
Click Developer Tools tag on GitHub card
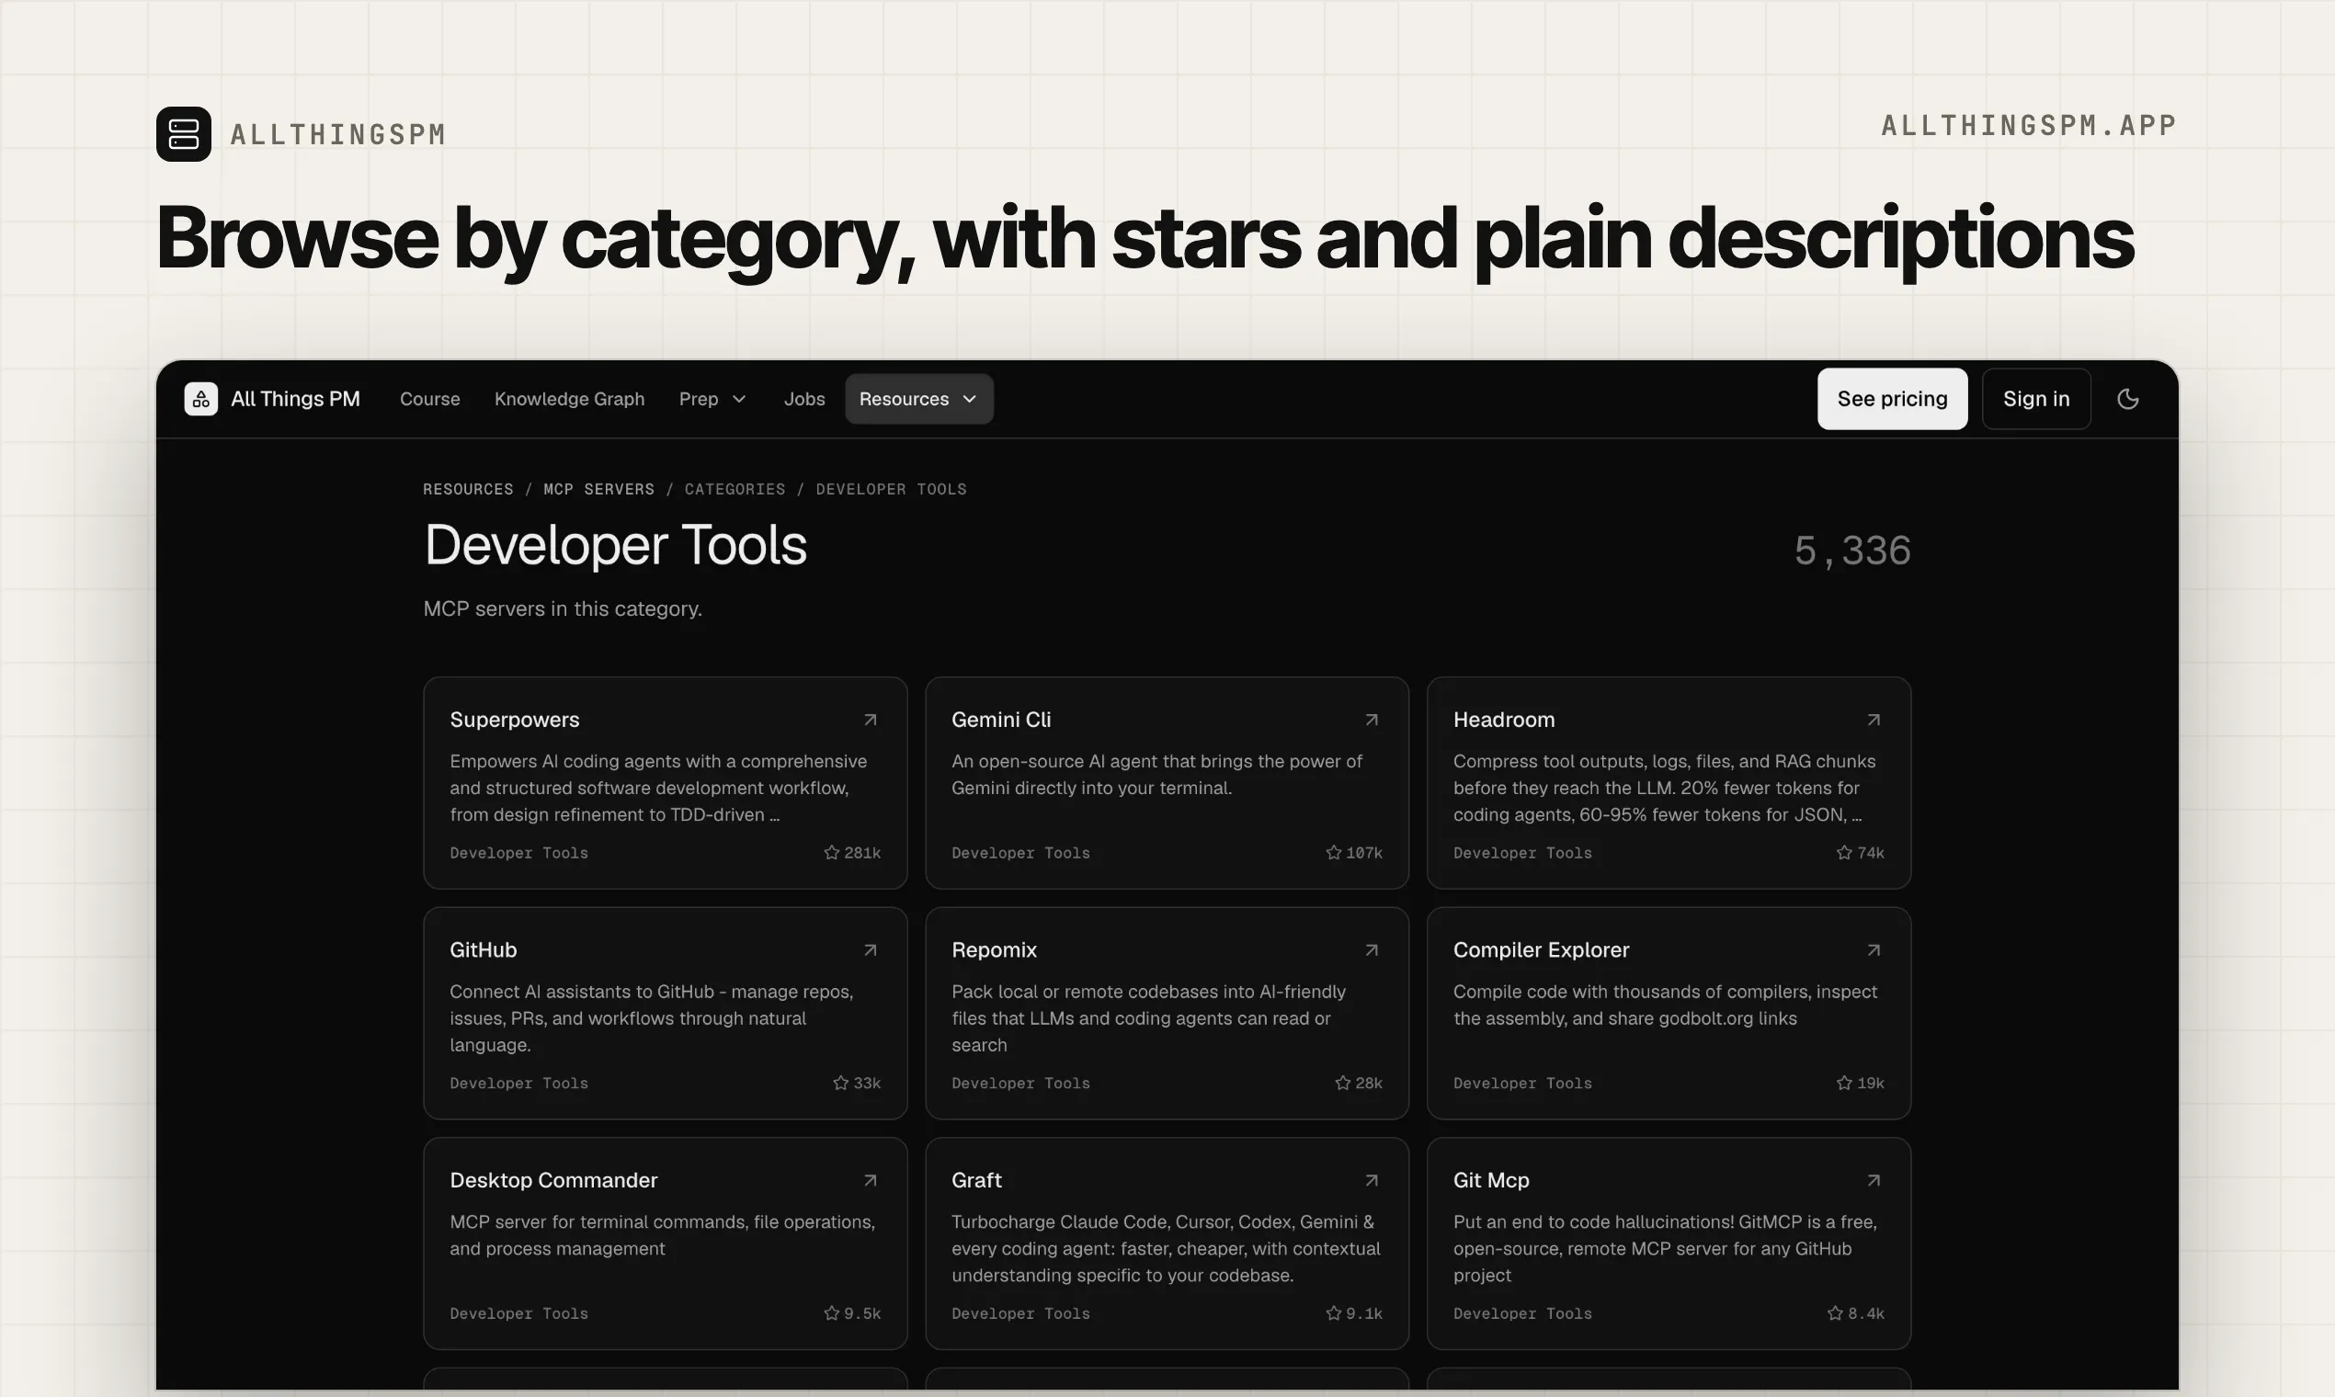point(518,1084)
